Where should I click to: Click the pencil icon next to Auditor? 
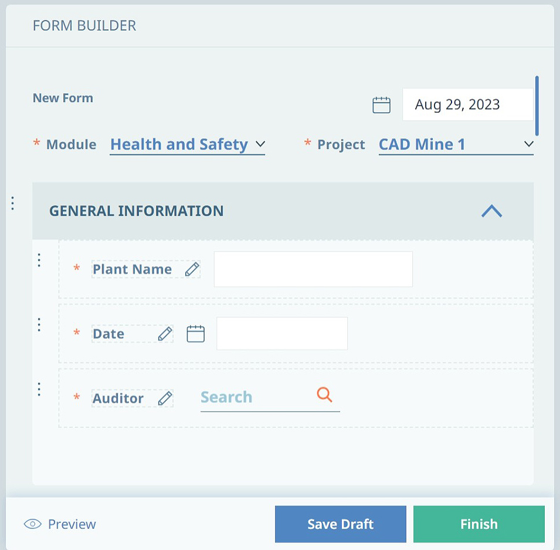click(165, 398)
